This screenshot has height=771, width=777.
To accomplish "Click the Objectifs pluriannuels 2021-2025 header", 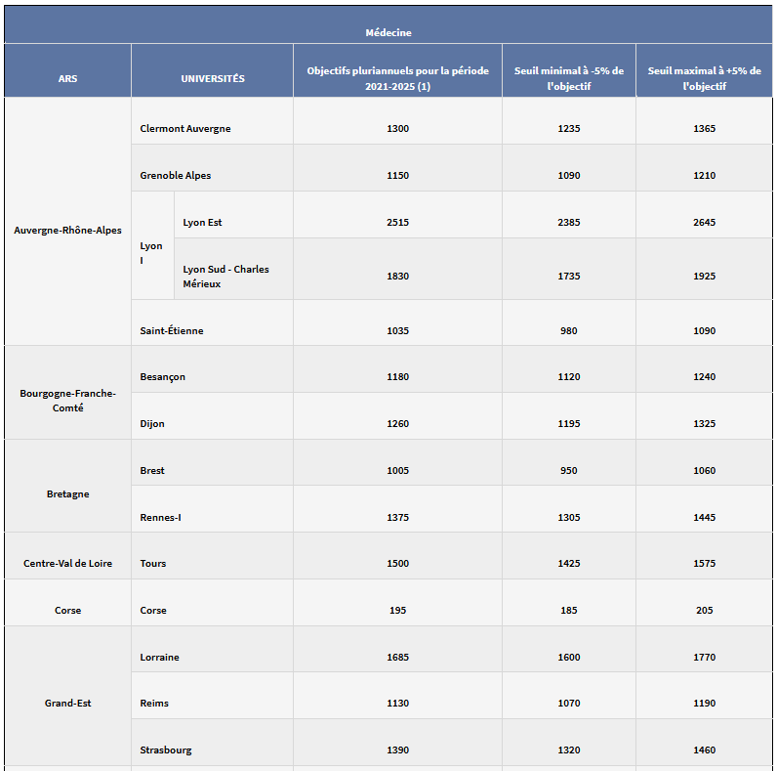I will point(397,78).
